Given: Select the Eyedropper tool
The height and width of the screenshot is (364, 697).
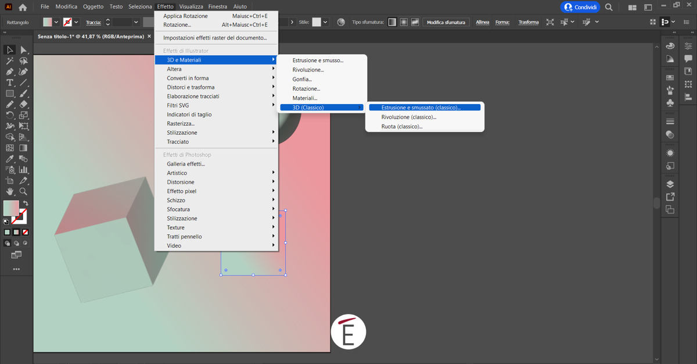Looking at the screenshot, I should click(10, 159).
